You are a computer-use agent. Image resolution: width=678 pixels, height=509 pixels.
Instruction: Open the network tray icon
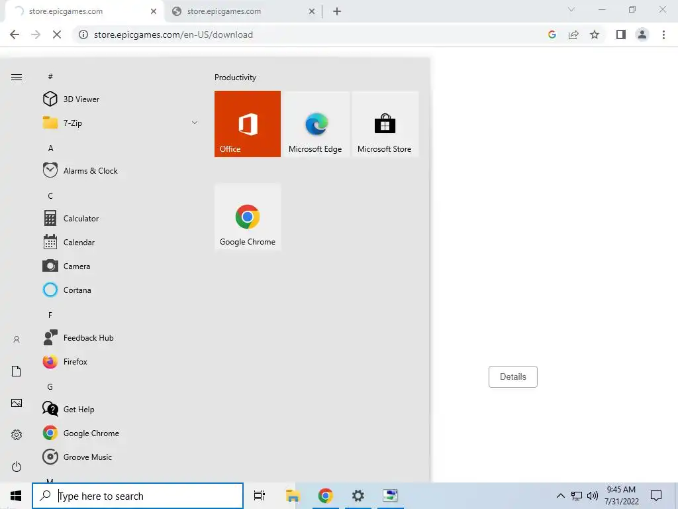[x=577, y=496]
